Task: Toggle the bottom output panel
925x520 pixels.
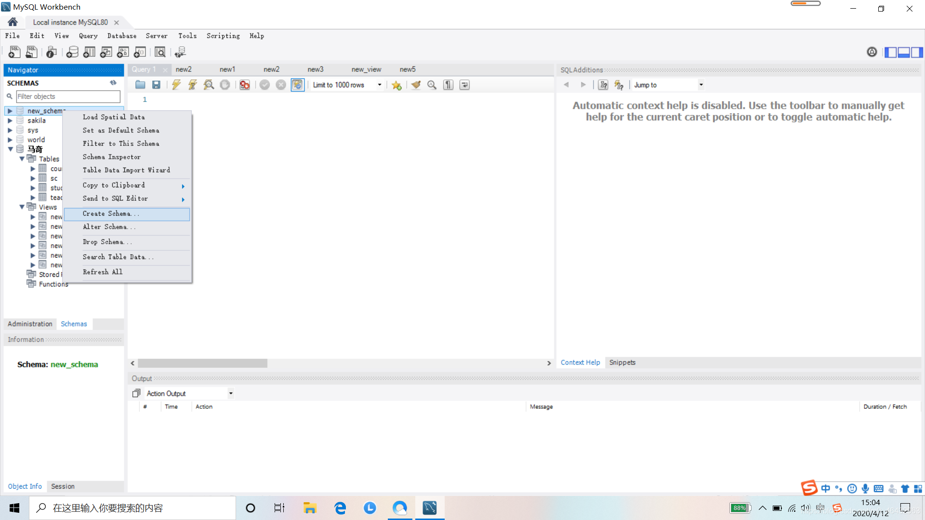Action: (x=904, y=52)
